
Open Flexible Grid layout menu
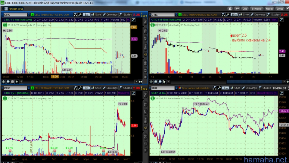click(14, 9)
